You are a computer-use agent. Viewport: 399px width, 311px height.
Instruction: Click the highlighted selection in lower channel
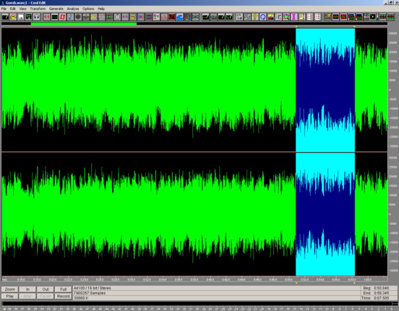[325, 214]
